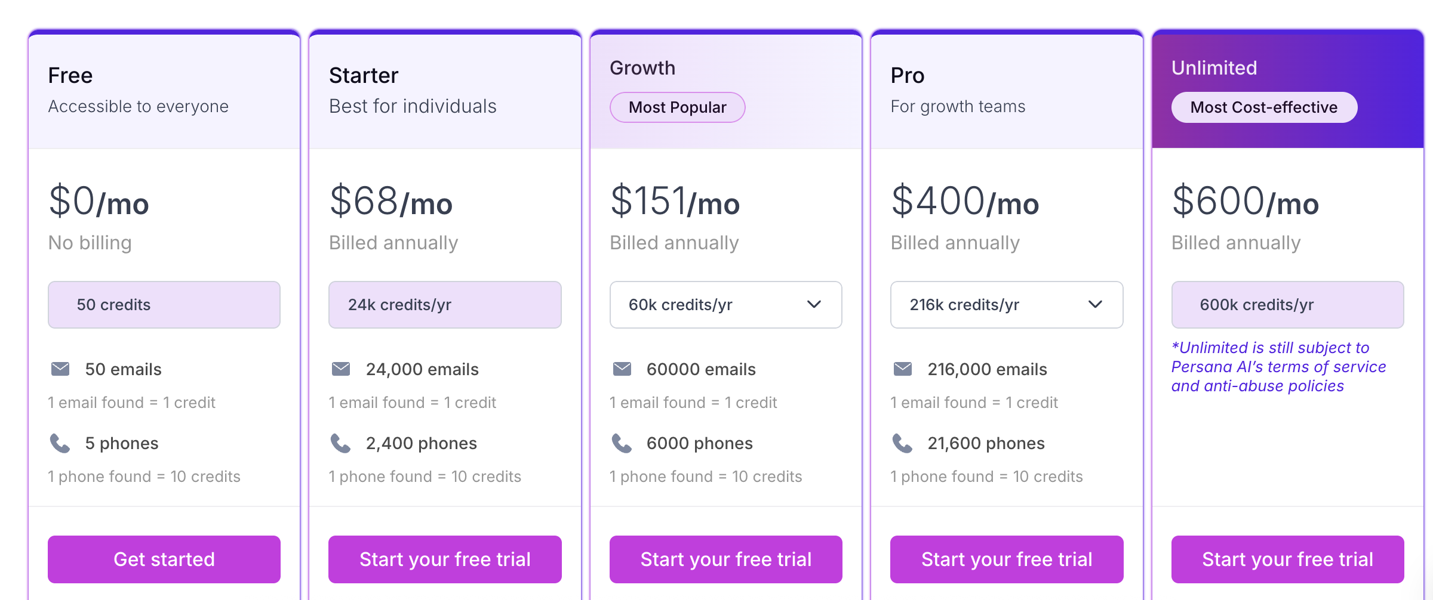Click the envelope icon in Free plan
The image size is (1433, 600).
[60, 369]
